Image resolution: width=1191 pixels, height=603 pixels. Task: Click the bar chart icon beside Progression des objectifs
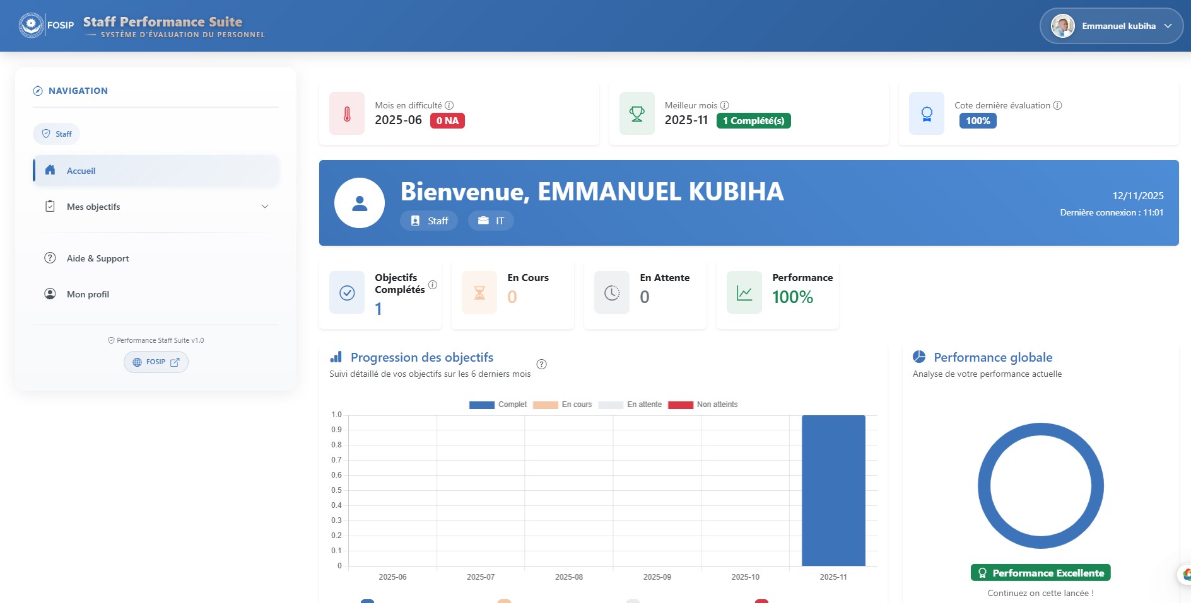[x=336, y=357]
